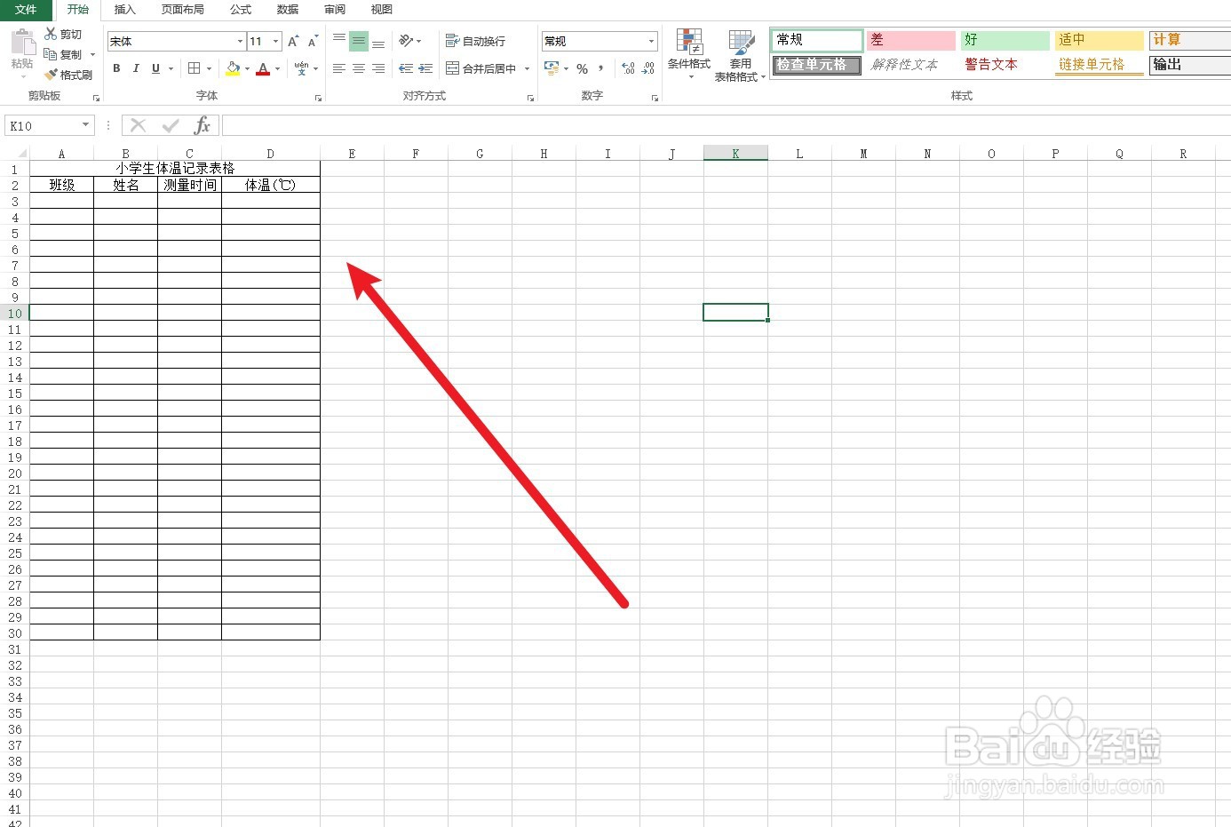Open fill color dropdown arrow
The width and height of the screenshot is (1231, 827).
[x=247, y=68]
